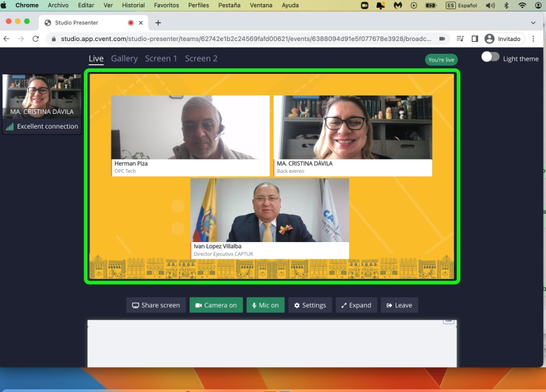Click the lock site info icon
The image size is (546, 392).
coord(54,39)
